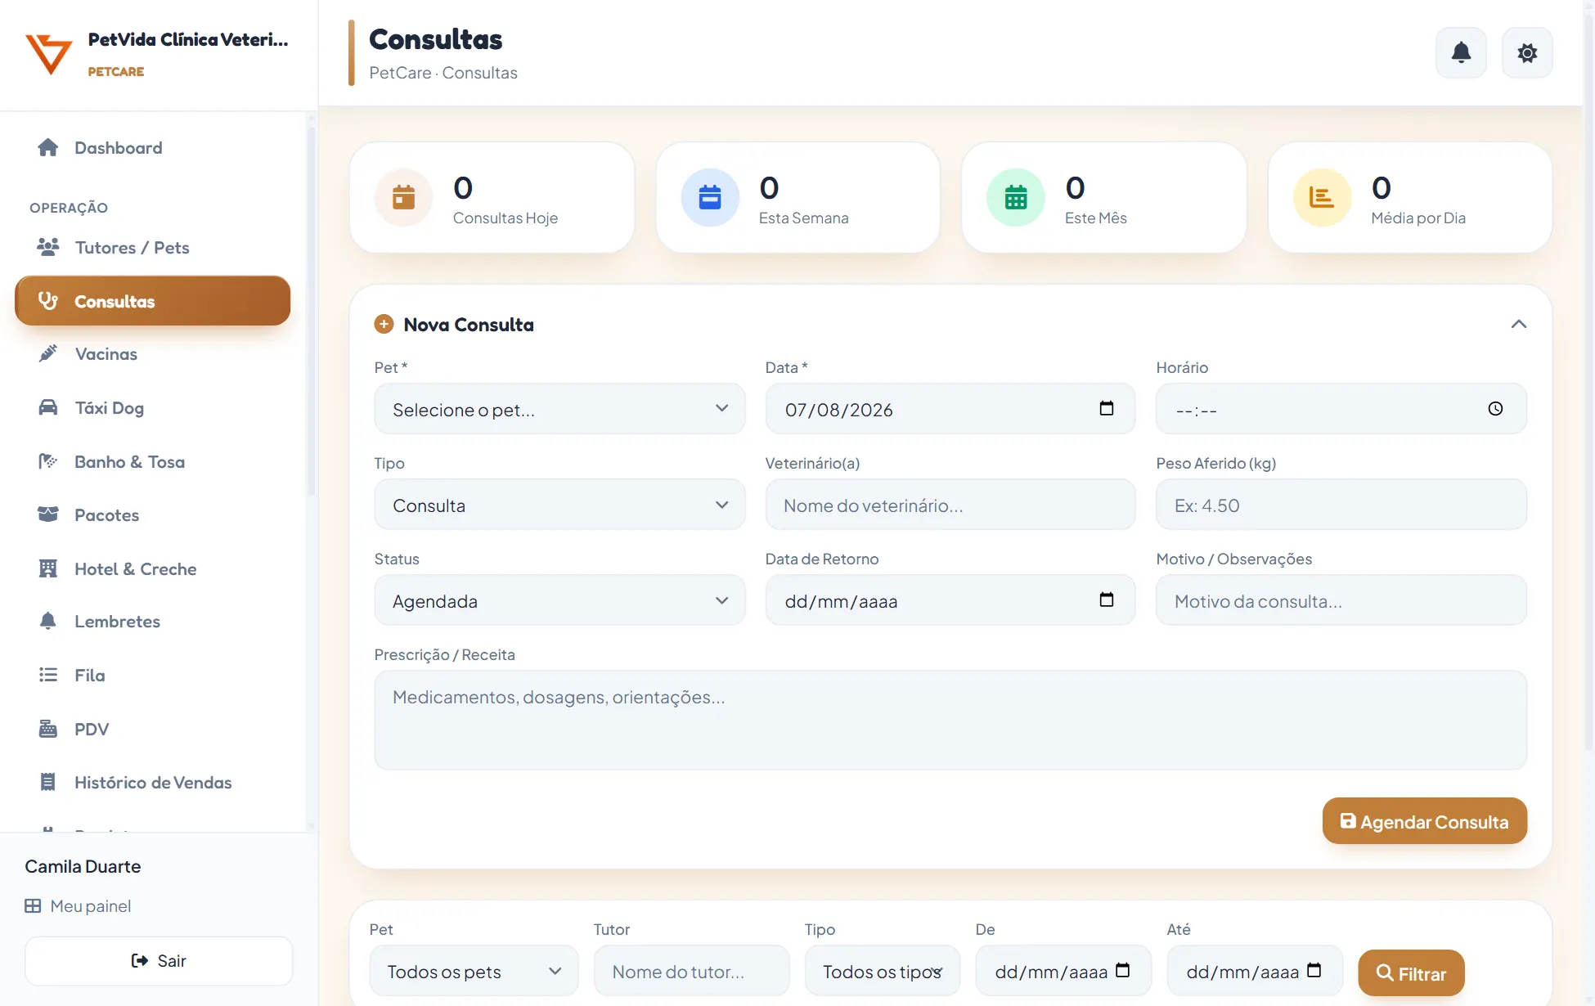This screenshot has height=1006, width=1595.
Task: Navigate to Pacotes
Action: pyautogui.click(x=153, y=514)
